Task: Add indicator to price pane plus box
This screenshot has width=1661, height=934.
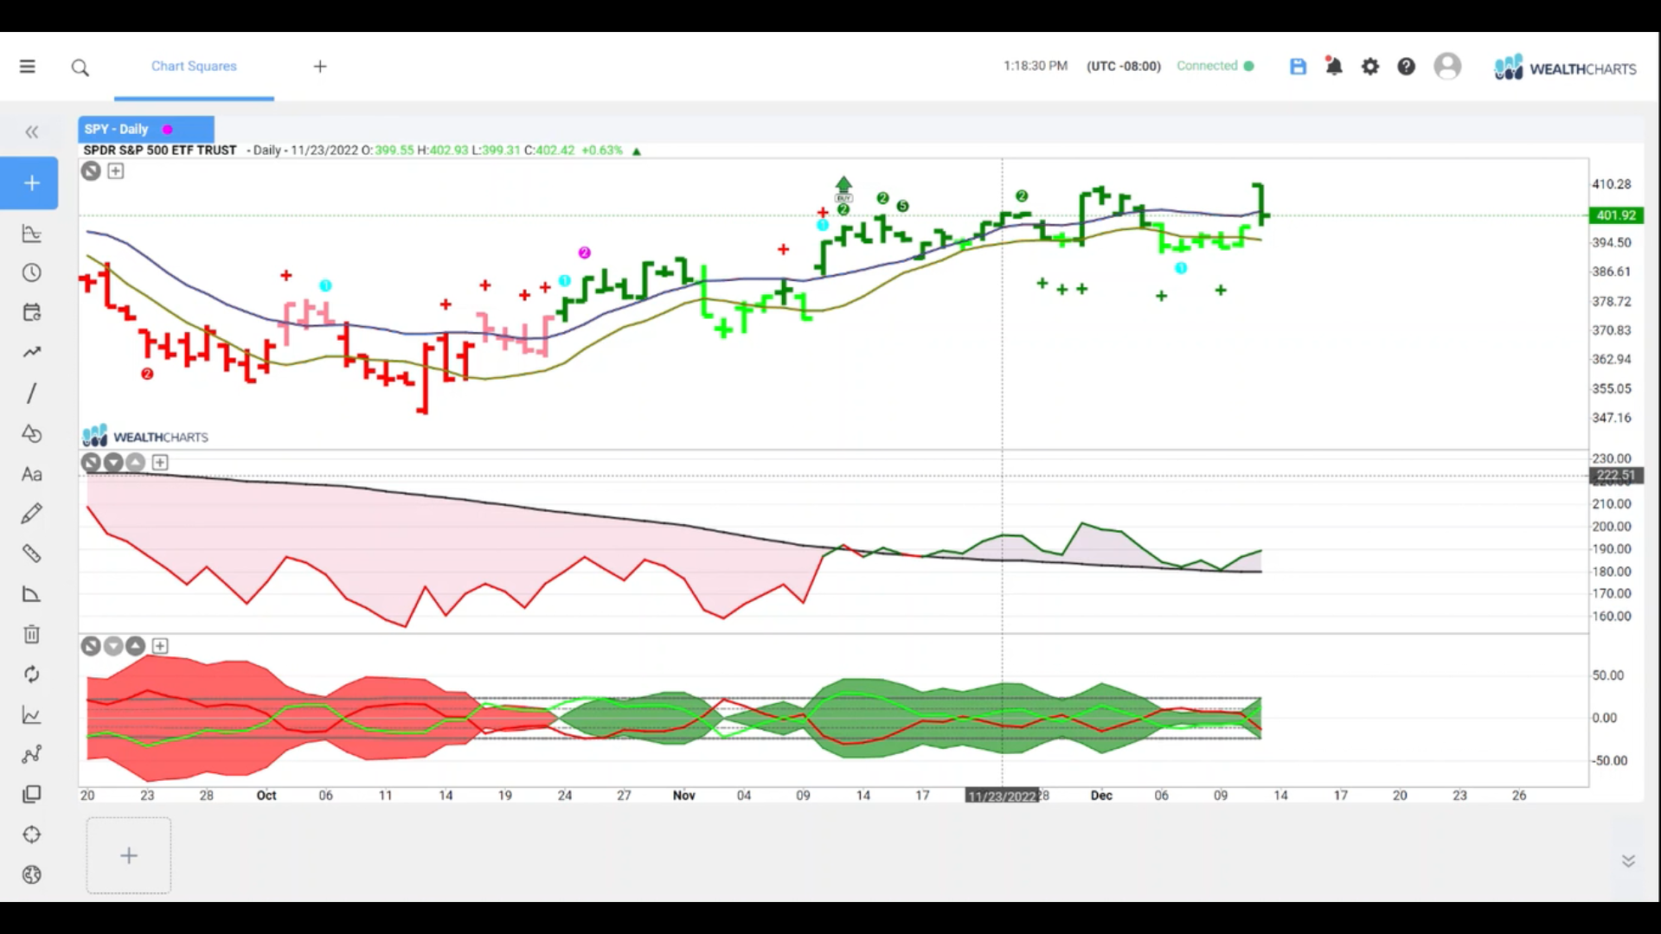Action: click(116, 171)
